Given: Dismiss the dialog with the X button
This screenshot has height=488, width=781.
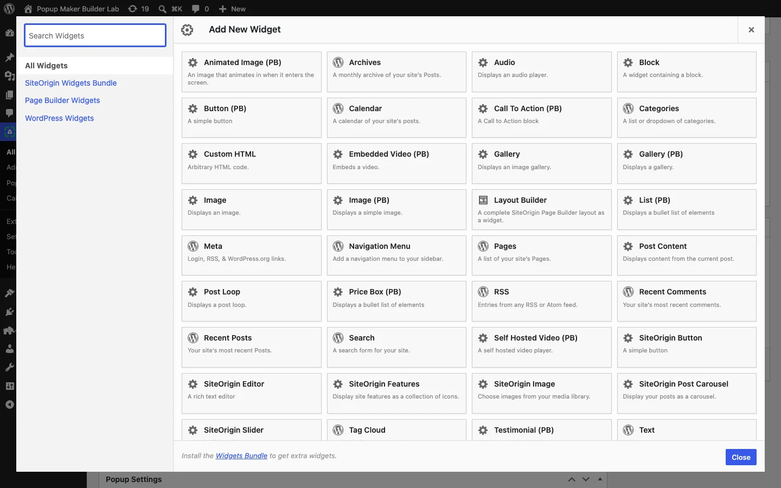Looking at the screenshot, I should 751,30.
